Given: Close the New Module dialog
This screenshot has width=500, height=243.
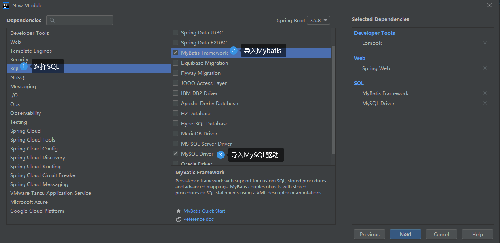Looking at the screenshot, I should point(489,5).
